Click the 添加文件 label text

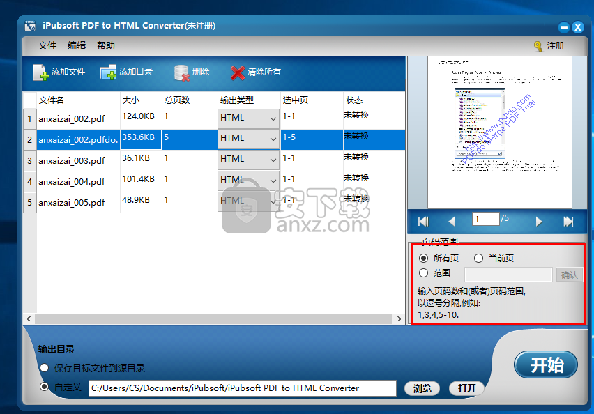tap(68, 72)
